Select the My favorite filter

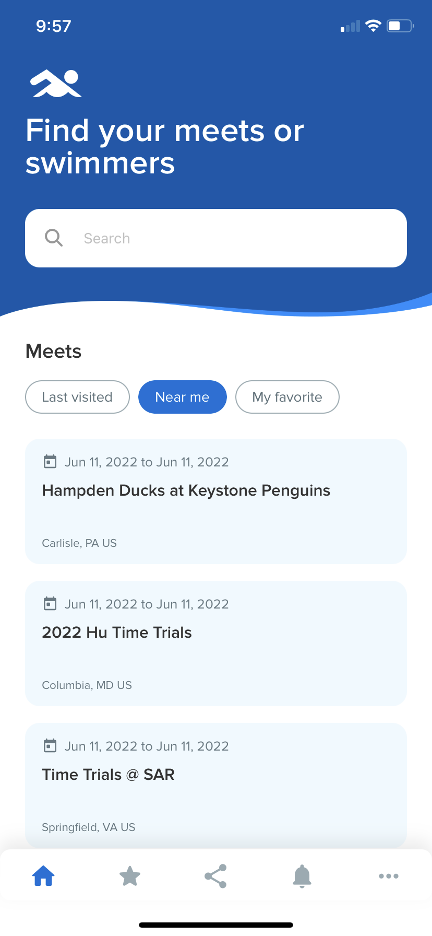tap(287, 397)
